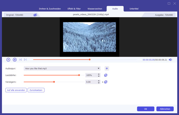179x115 pixels.
Task: Mute the preview volume speaker icon
Action: 171,60
